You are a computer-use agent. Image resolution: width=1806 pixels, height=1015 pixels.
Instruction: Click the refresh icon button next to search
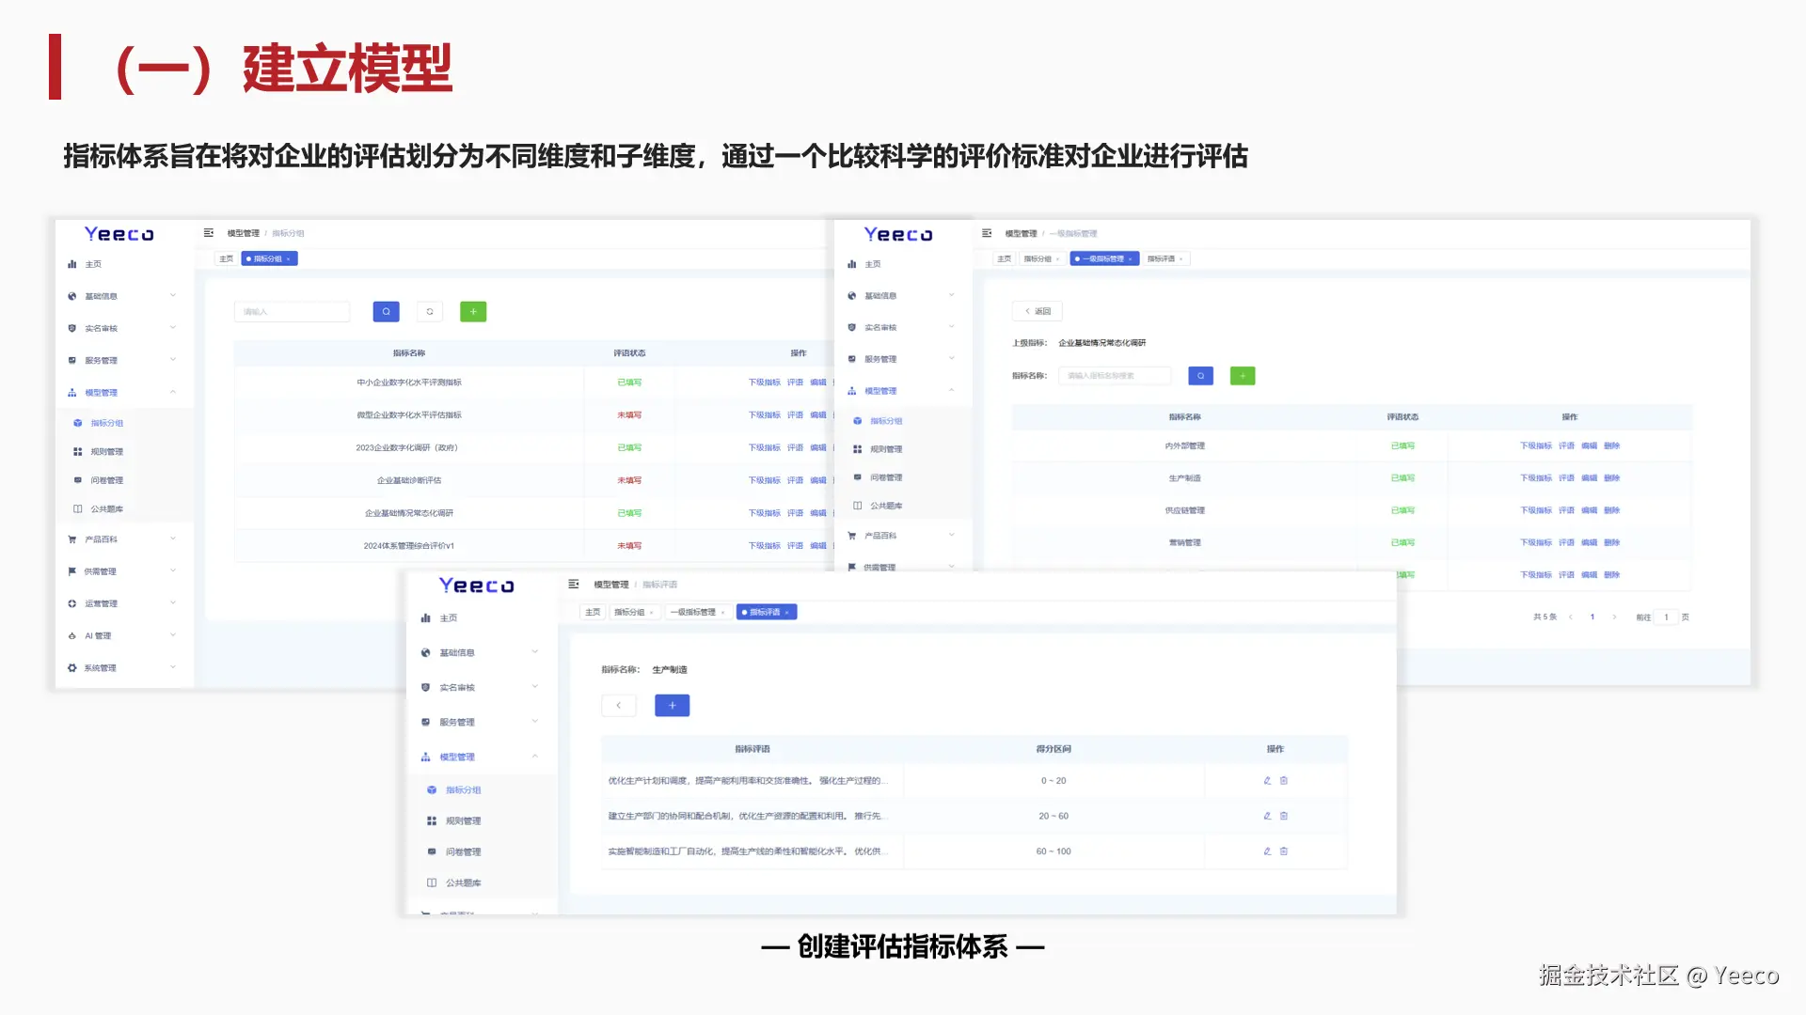coord(430,311)
